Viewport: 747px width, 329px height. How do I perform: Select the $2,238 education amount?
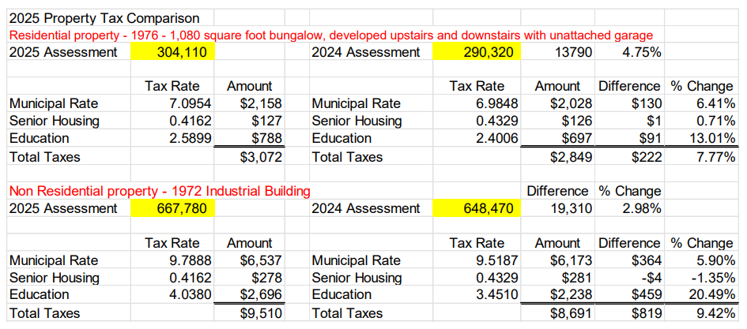pos(572,295)
